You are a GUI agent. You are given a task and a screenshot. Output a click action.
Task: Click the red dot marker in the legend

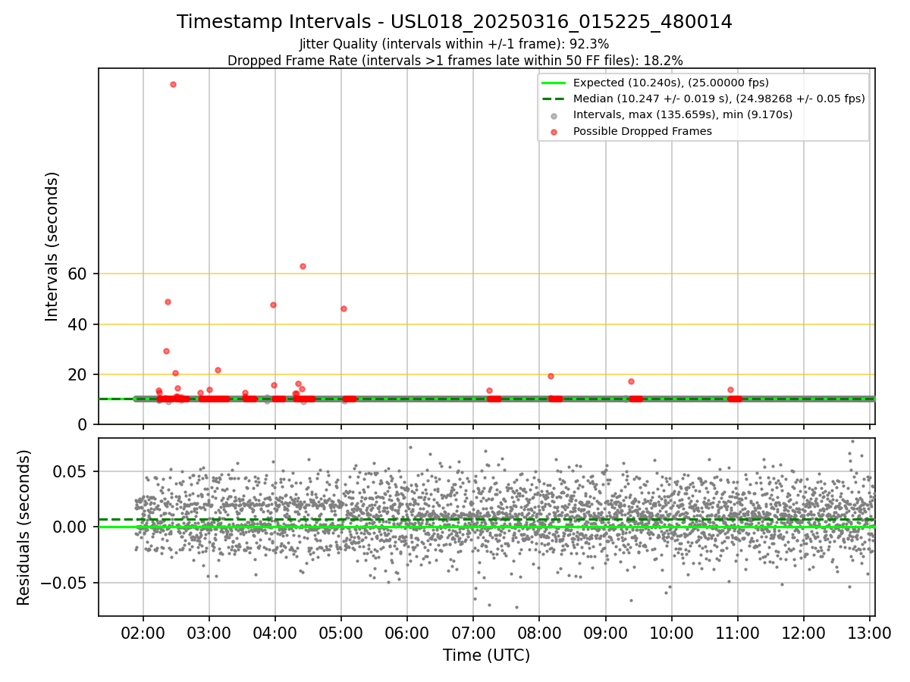(x=554, y=132)
